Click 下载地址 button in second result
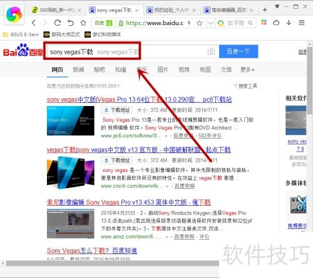The image size is (313, 278). pyautogui.click(x=116, y=161)
